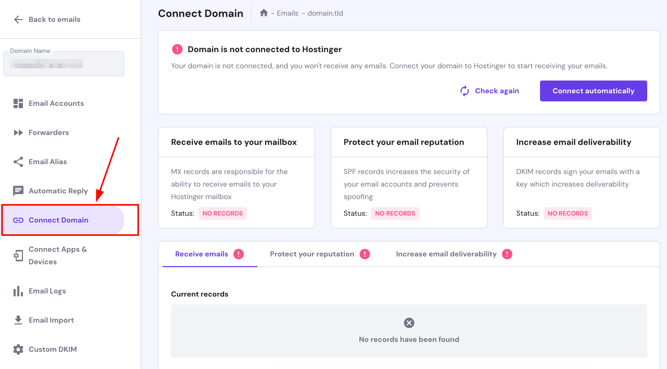
Task: Select the Connect Domain link icon
Action: [x=18, y=220]
